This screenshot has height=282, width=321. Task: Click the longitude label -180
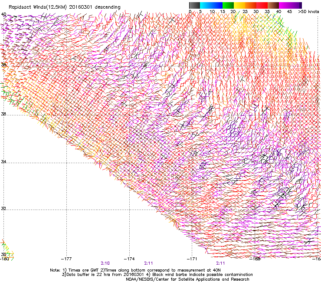pyautogui.click(x=4, y=259)
